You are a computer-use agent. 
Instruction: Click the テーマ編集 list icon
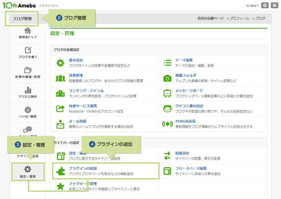coord(167,63)
